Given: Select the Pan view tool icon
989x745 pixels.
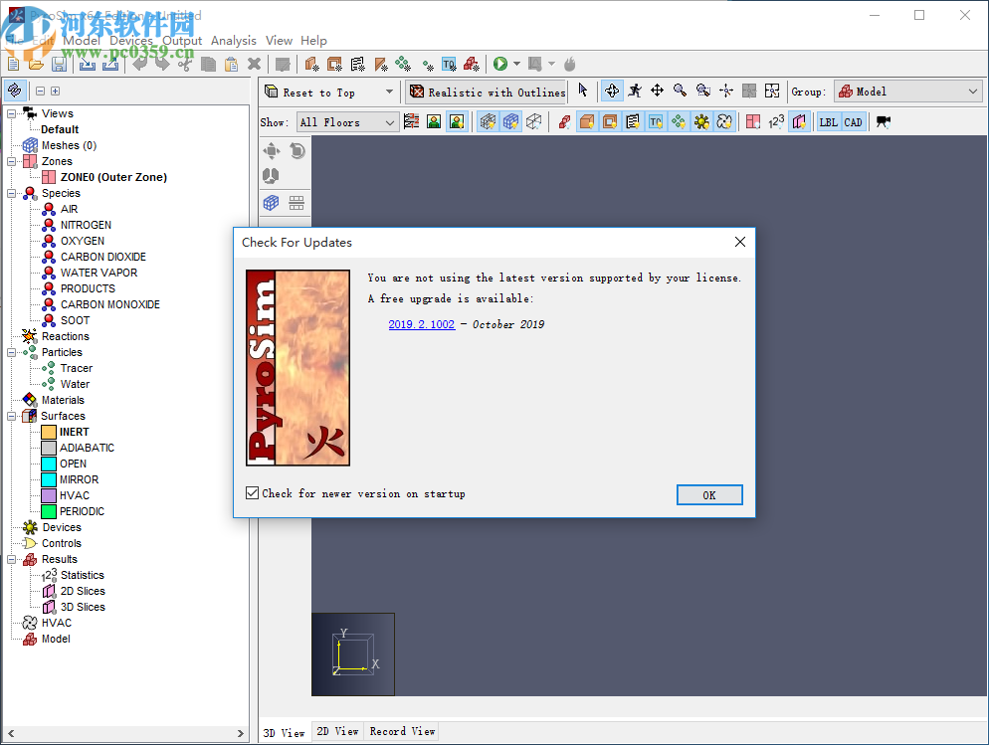Looking at the screenshot, I should click(x=657, y=92).
